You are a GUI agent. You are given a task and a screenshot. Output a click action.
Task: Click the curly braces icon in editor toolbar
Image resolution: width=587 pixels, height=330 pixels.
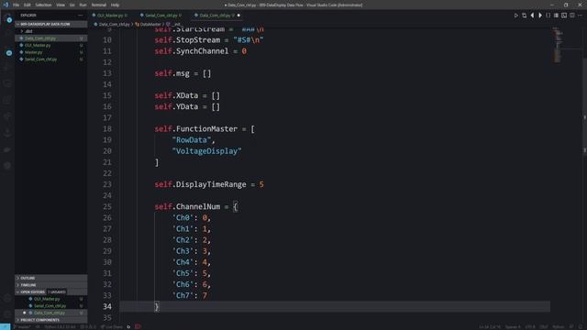click(x=548, y=16)
